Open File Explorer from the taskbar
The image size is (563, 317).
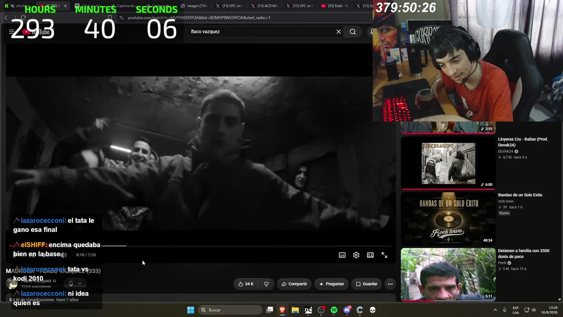295,310
